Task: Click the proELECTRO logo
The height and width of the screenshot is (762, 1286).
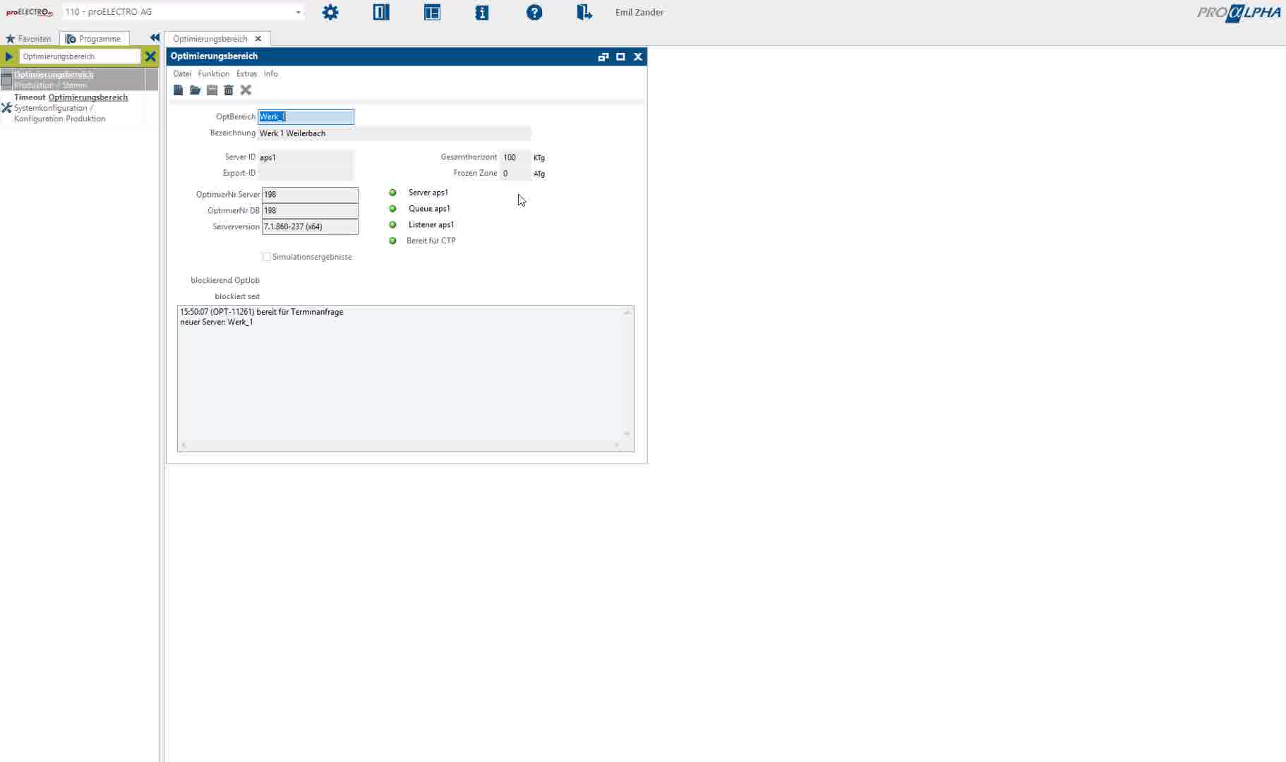Action: [x=30, y=12]
